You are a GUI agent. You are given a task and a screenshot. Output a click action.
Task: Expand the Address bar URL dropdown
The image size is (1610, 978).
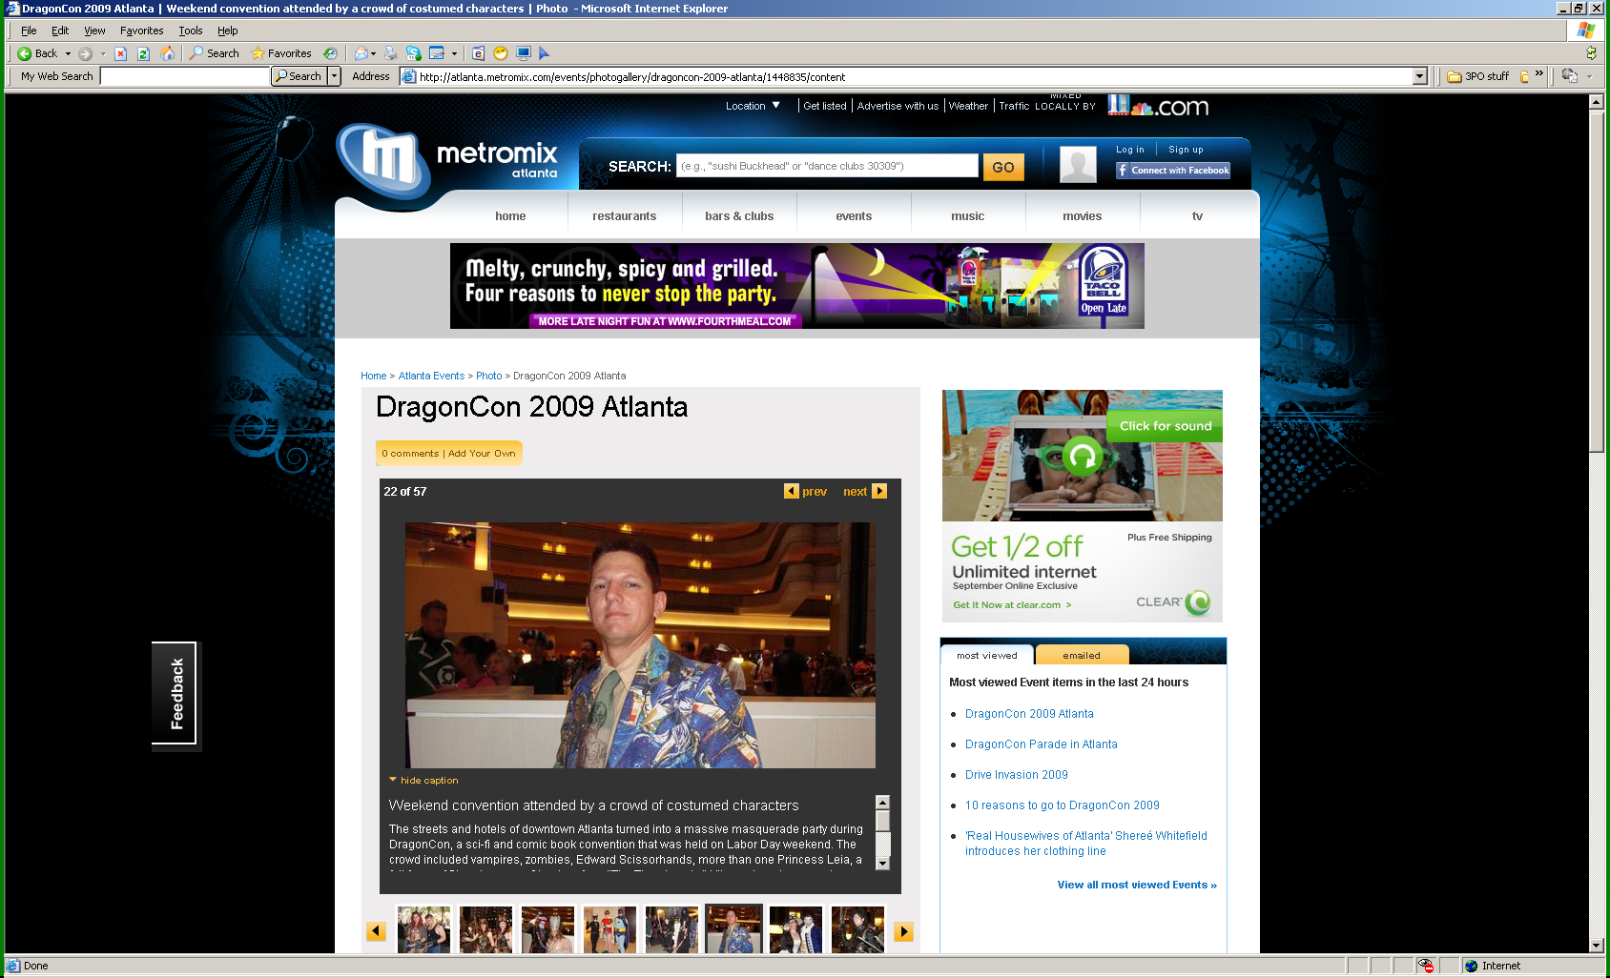1419,76
